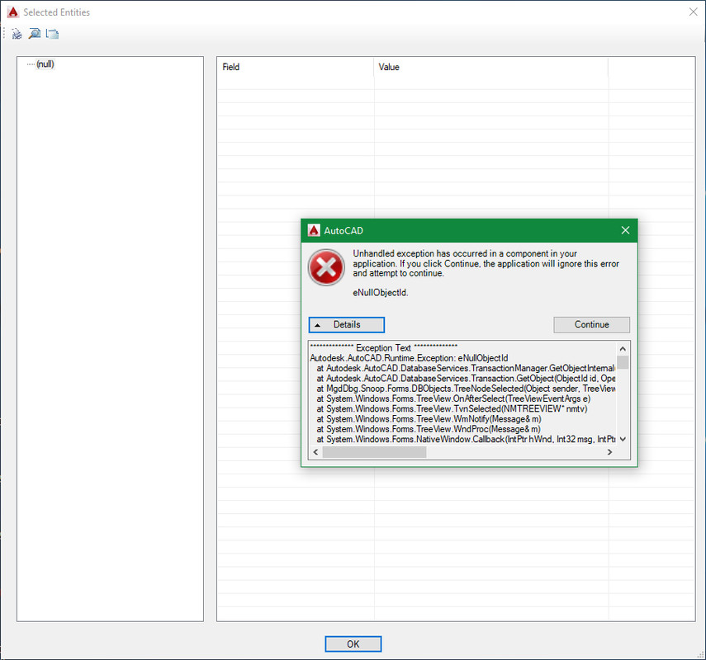Click the Print Preview magnifier icon

pos(34,34)
